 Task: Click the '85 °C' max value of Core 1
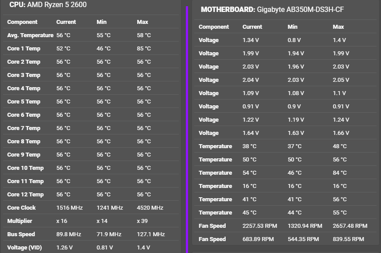[x=144, y=49]
